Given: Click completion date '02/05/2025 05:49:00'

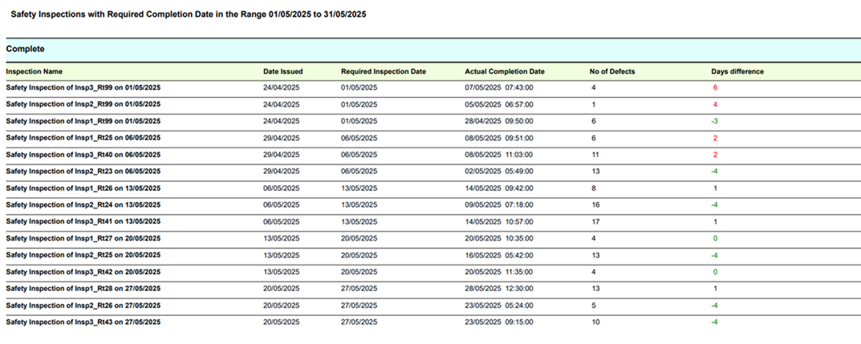Looking at the screenshot, I should pyautogui.click(x=499, y=171).
